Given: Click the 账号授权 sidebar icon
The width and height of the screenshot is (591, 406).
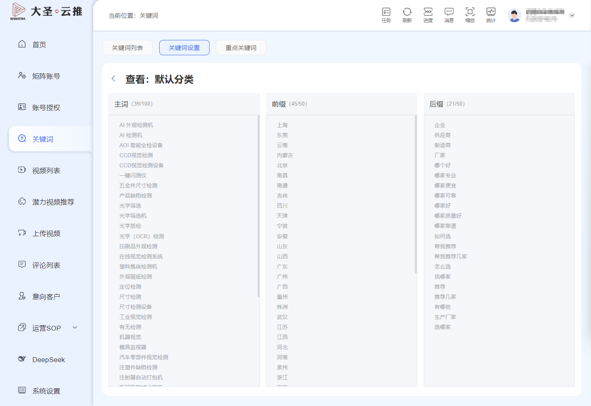Looking at the screenshot, I should tap(22, 107).
